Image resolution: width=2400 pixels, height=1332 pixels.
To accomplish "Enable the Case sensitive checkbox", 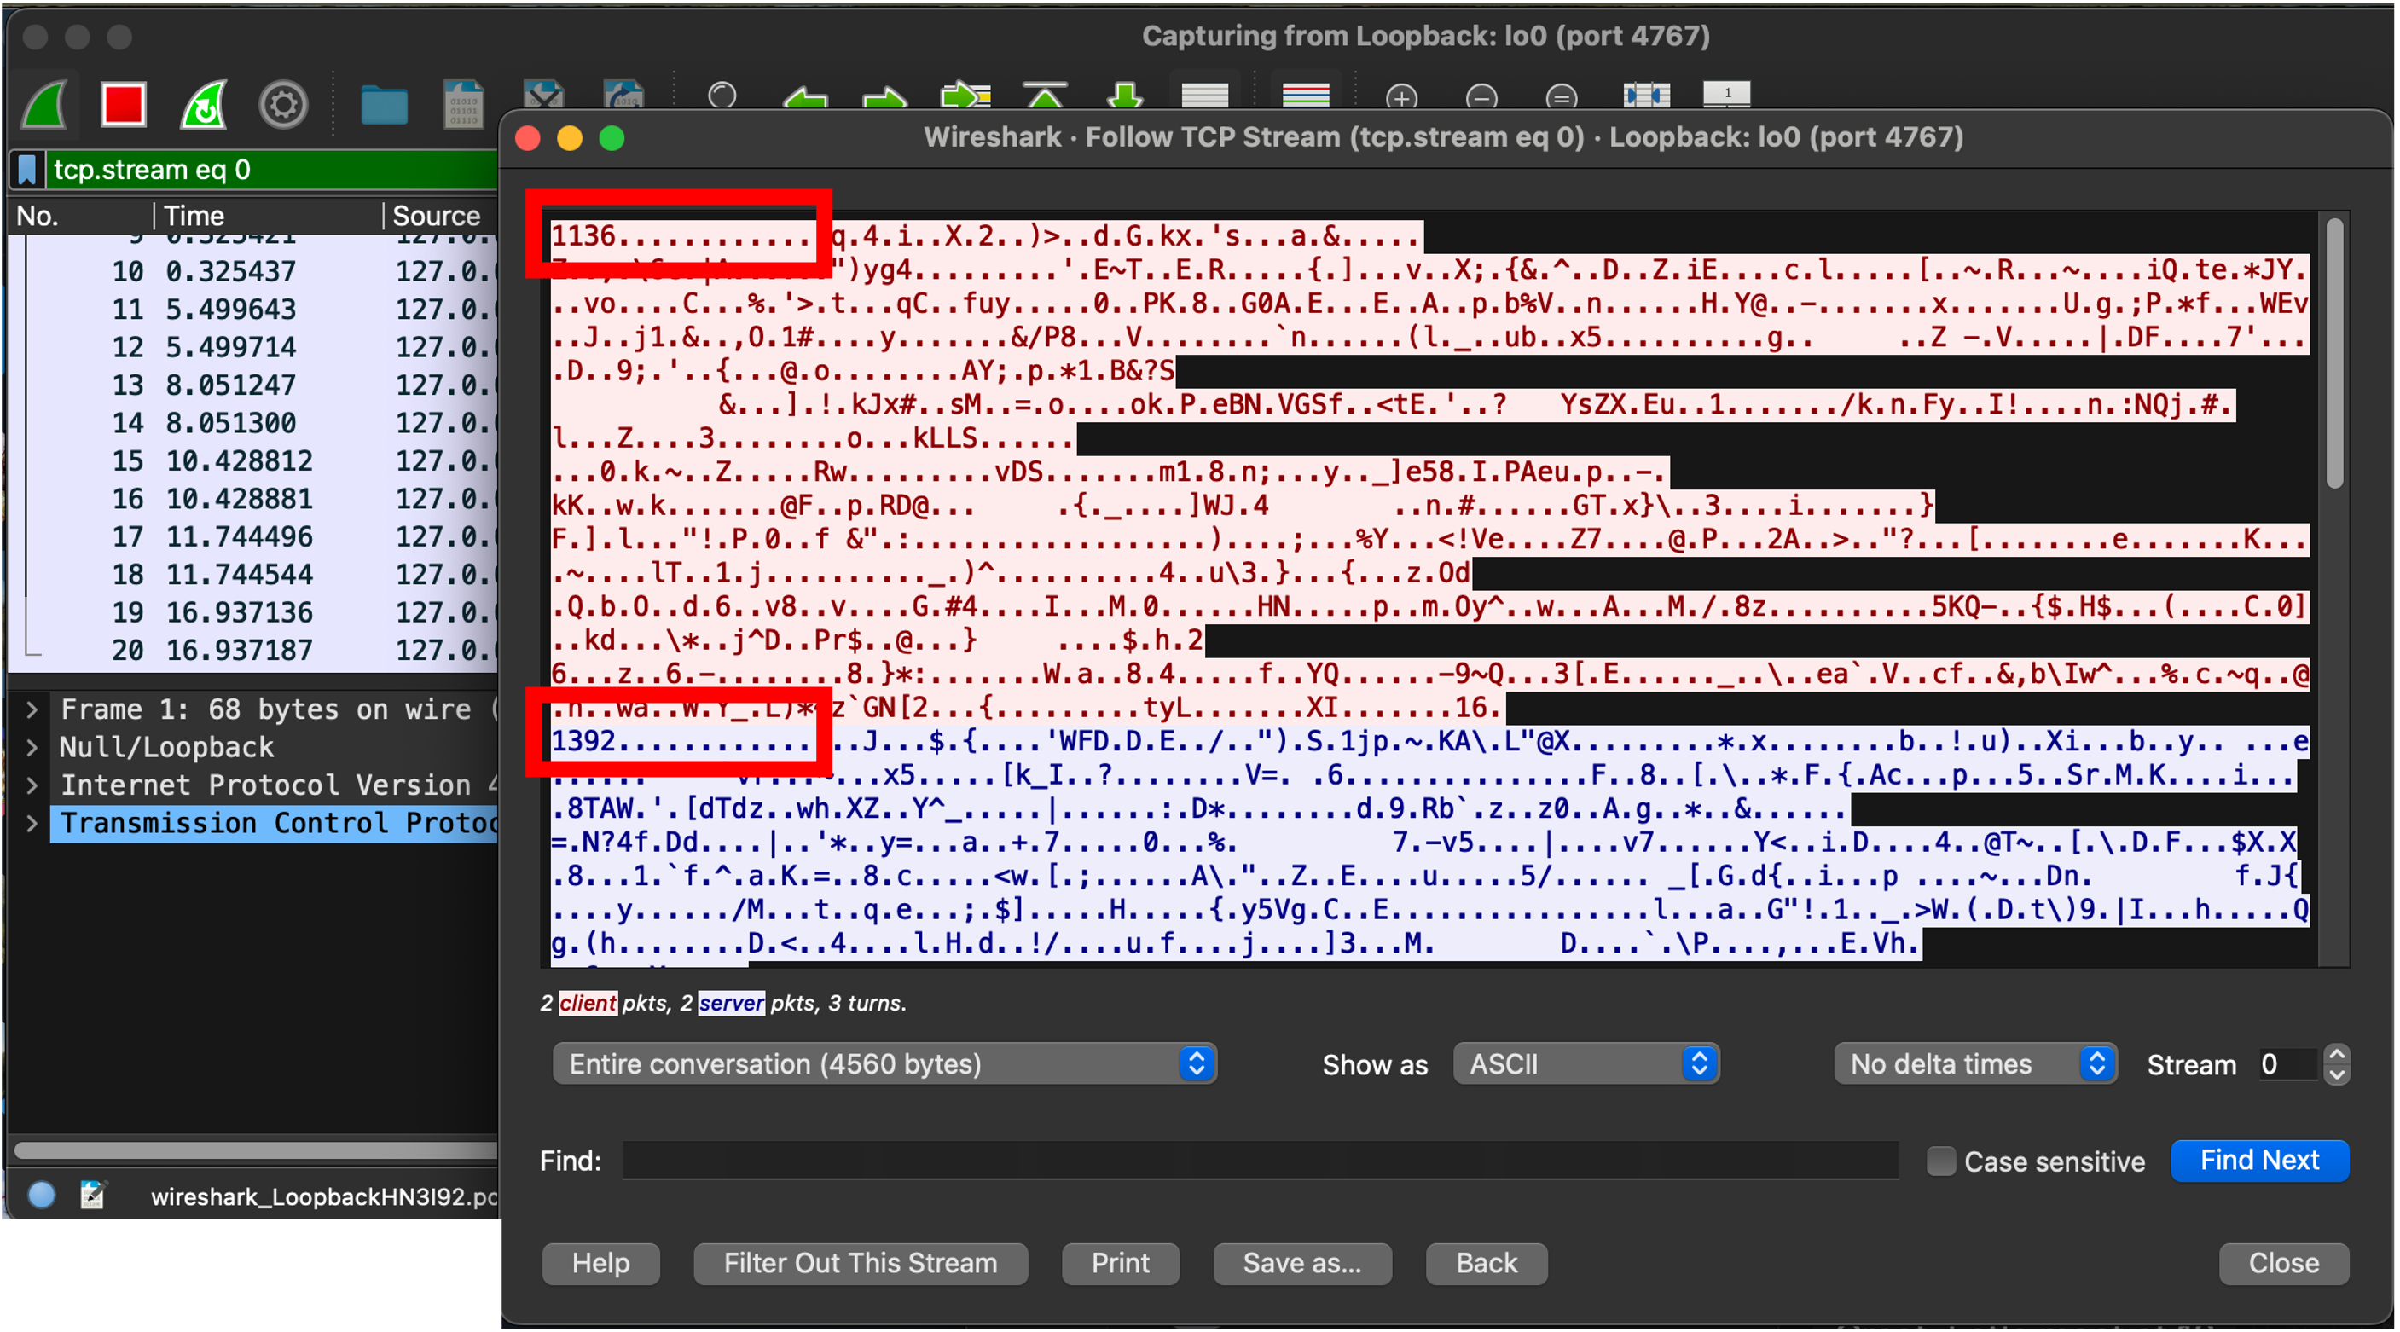I will 1942,1161.
